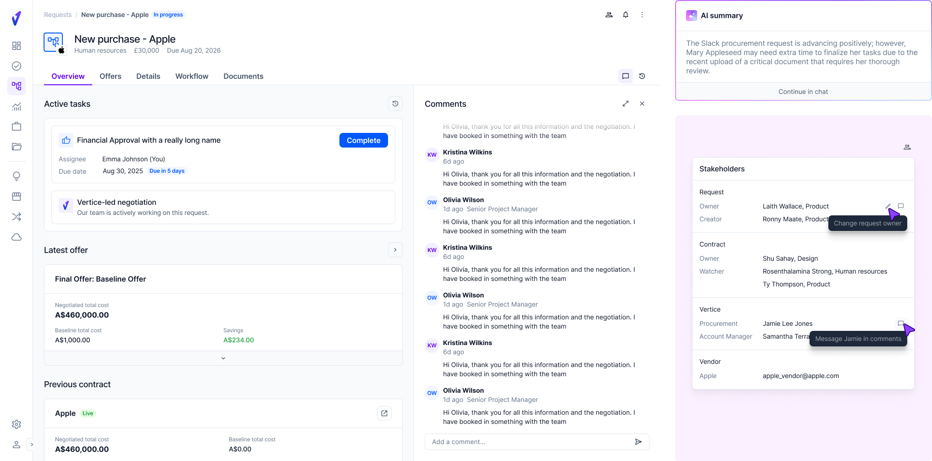Click the AI summary sparkle icon
This screenshot has height=461, width=932.
(692, 16)
